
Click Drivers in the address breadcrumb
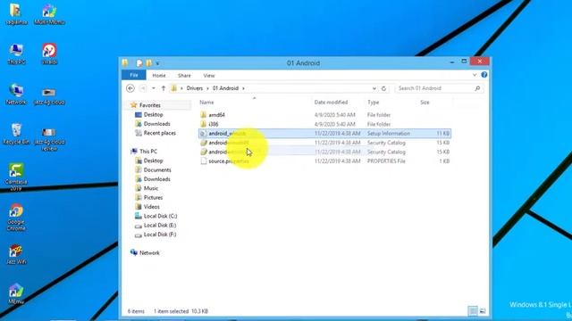click(x=194, y=88)
